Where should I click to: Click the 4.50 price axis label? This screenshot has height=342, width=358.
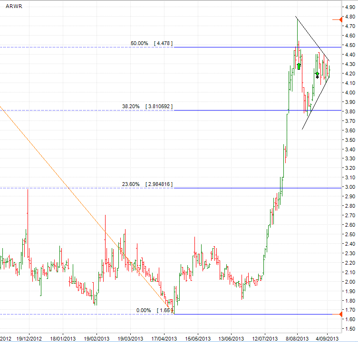350,45
